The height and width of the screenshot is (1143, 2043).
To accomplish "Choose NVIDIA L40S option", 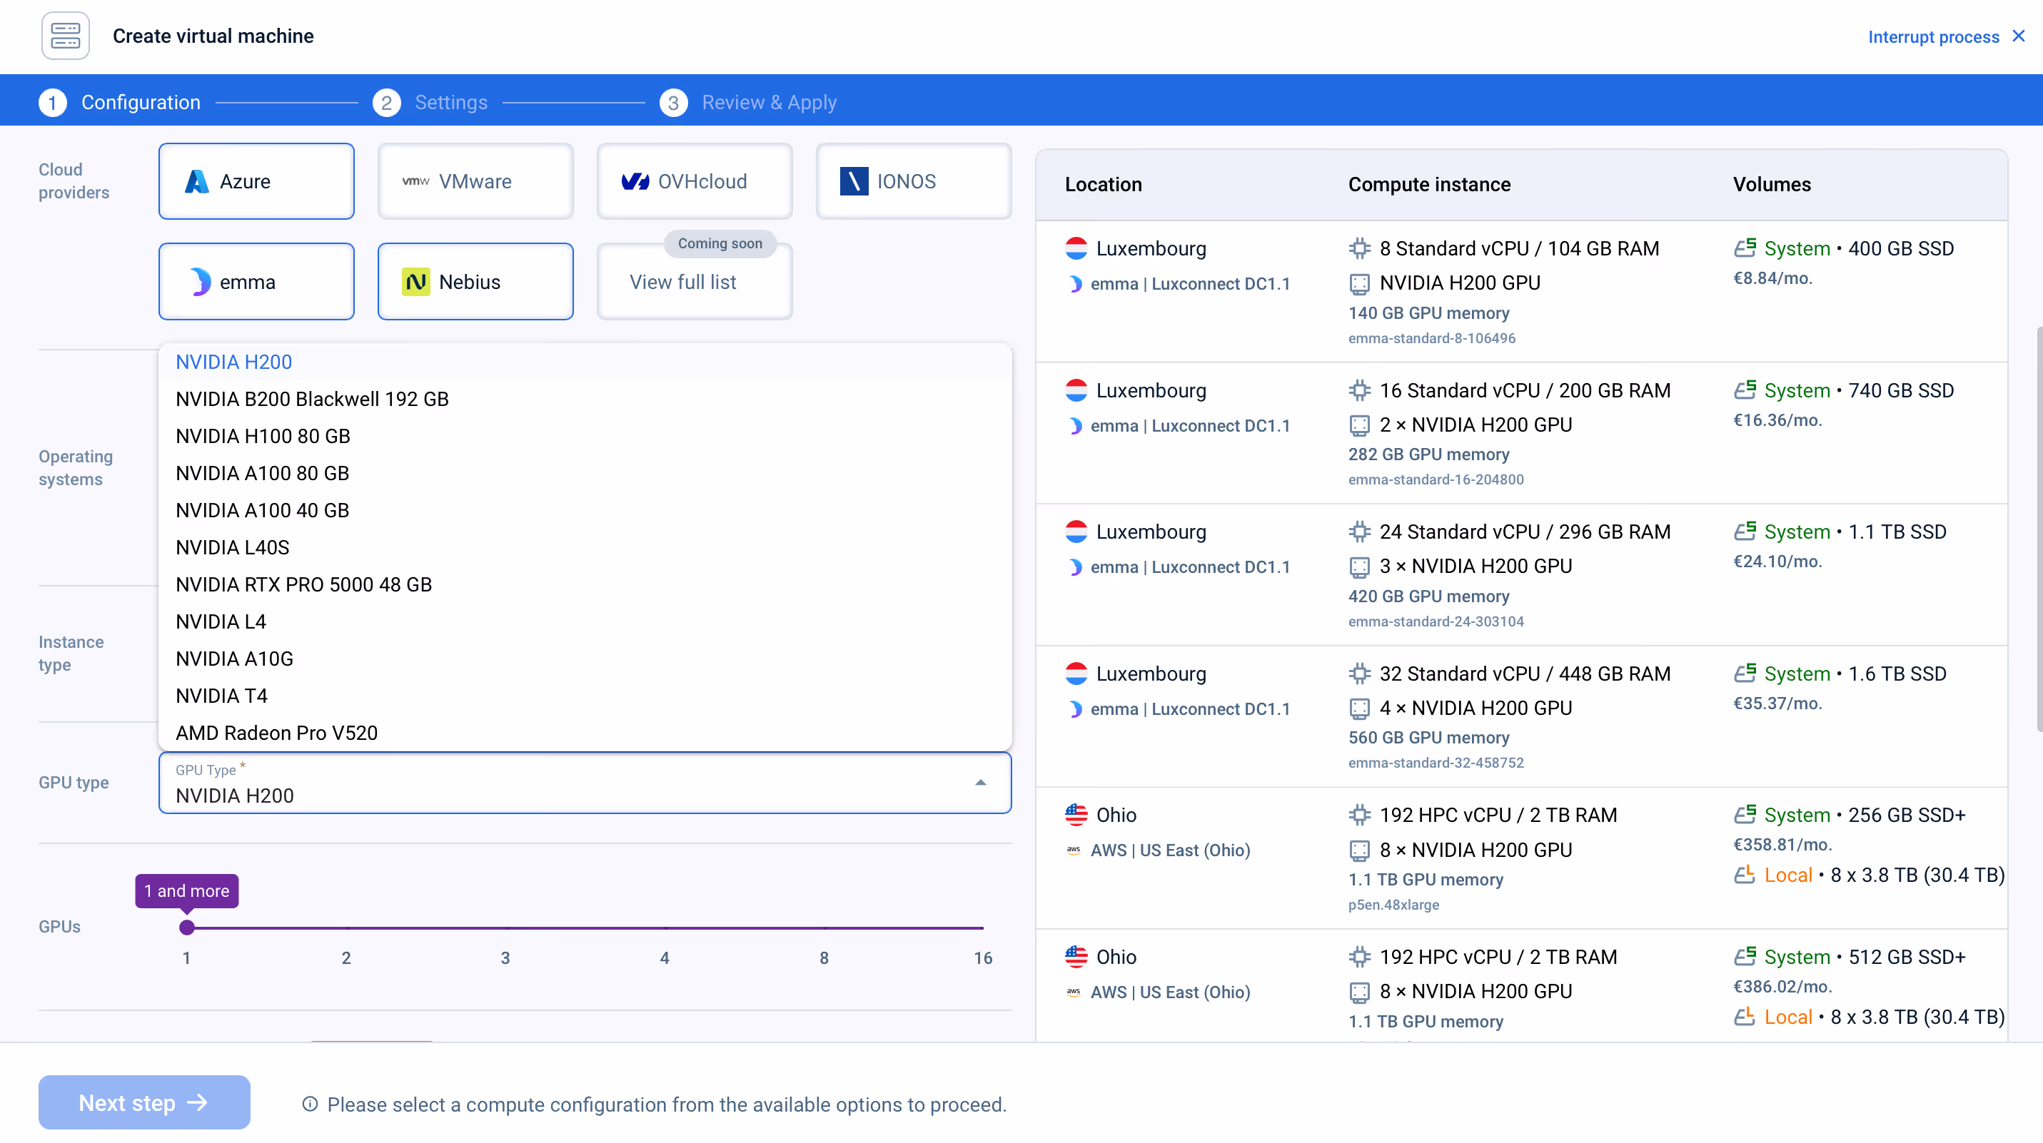I will click(x=585, y=548).
